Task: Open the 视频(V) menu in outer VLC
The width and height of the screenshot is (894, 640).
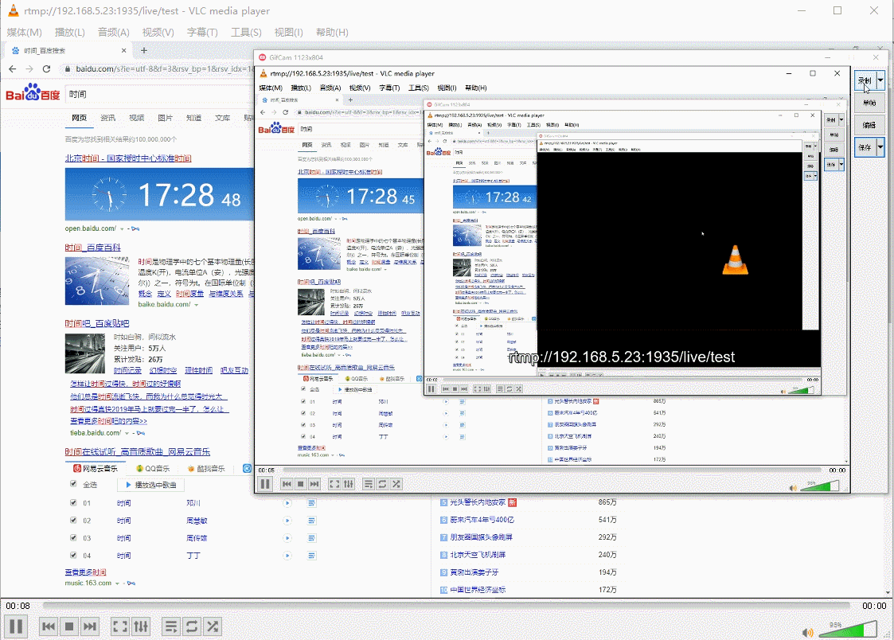Action: pyautogui.click(x=158, y=33)
